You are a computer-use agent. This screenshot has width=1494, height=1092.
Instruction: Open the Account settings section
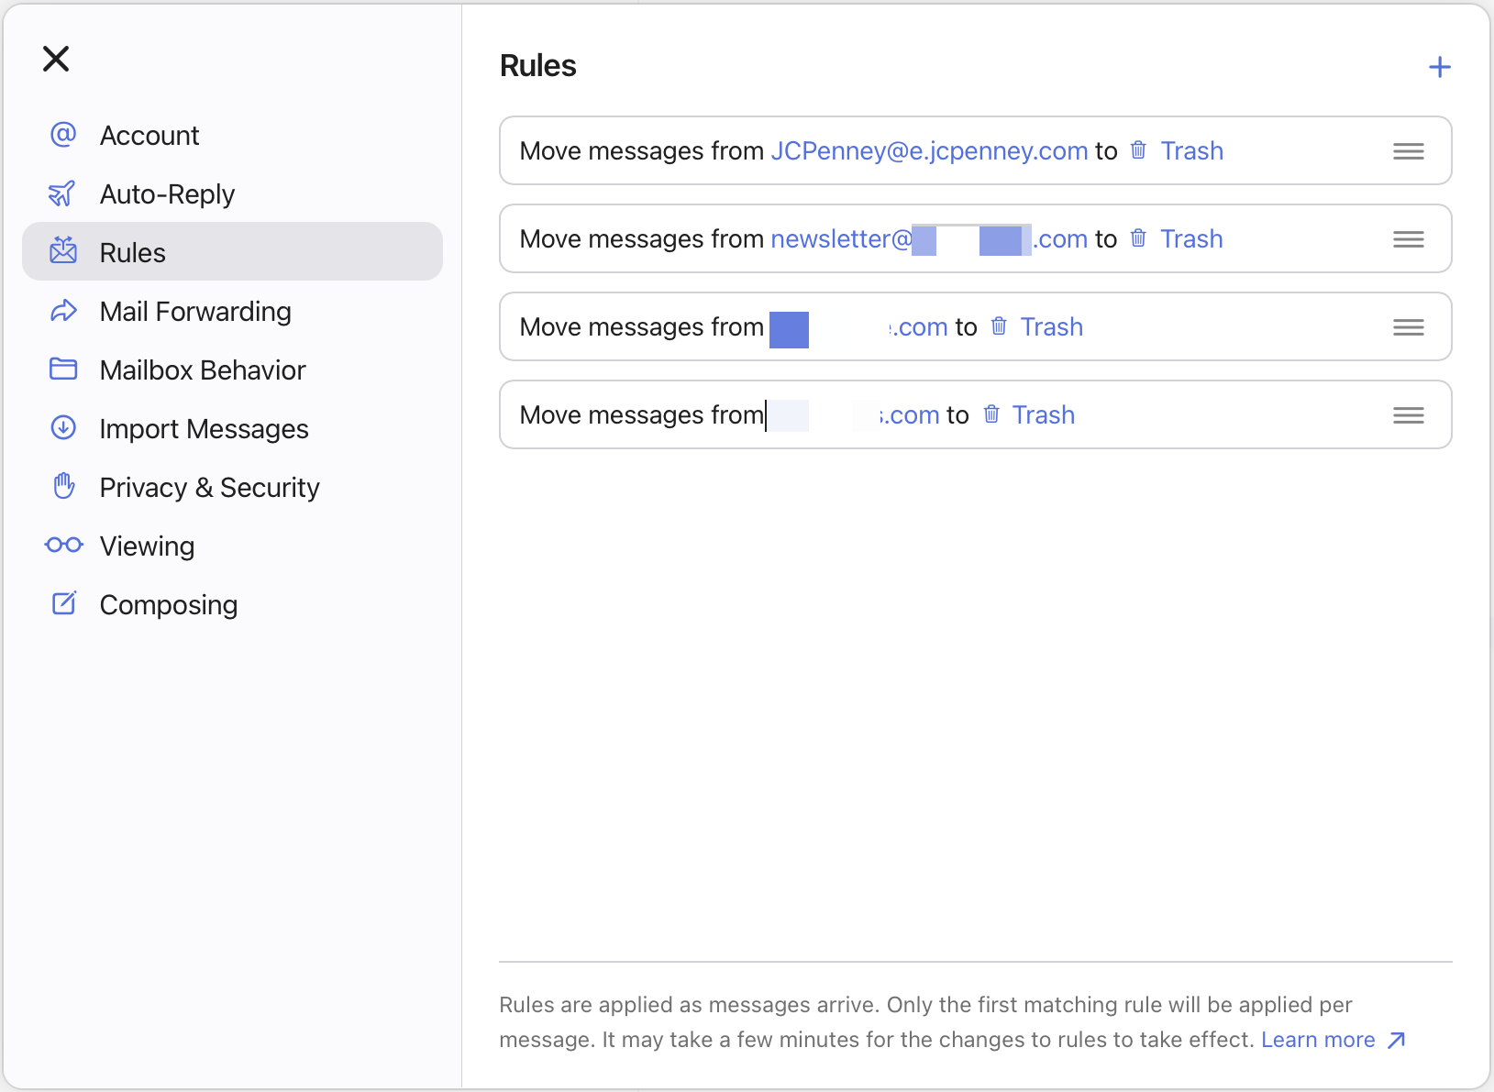pos(149,136)
